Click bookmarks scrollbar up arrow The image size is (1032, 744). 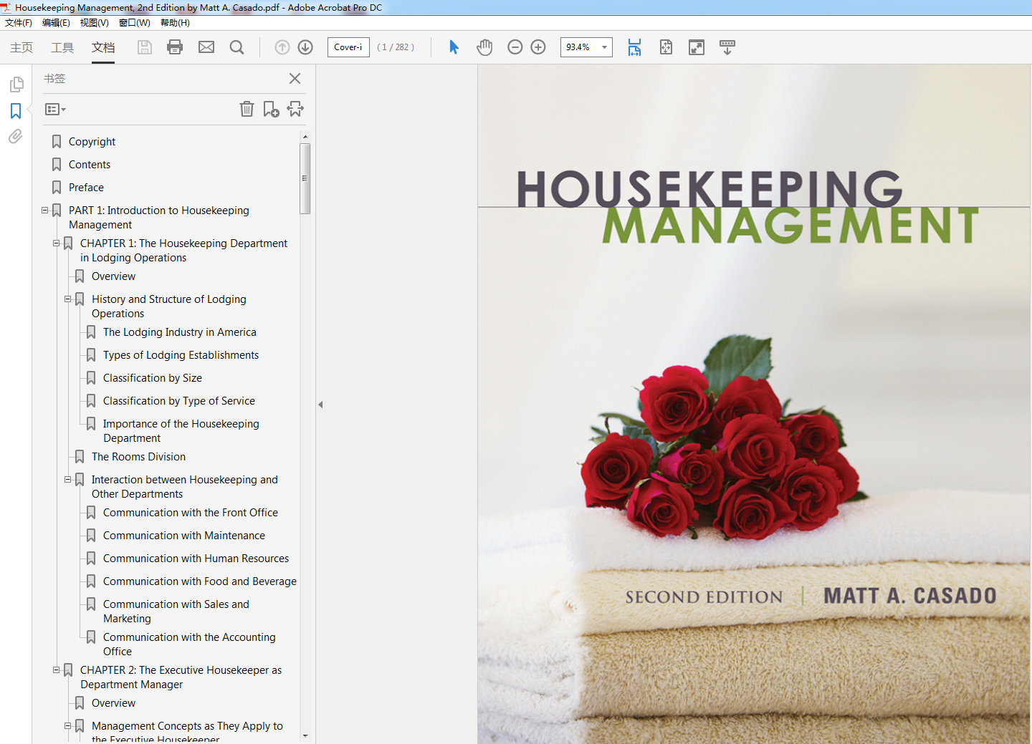tap(305, 136)
